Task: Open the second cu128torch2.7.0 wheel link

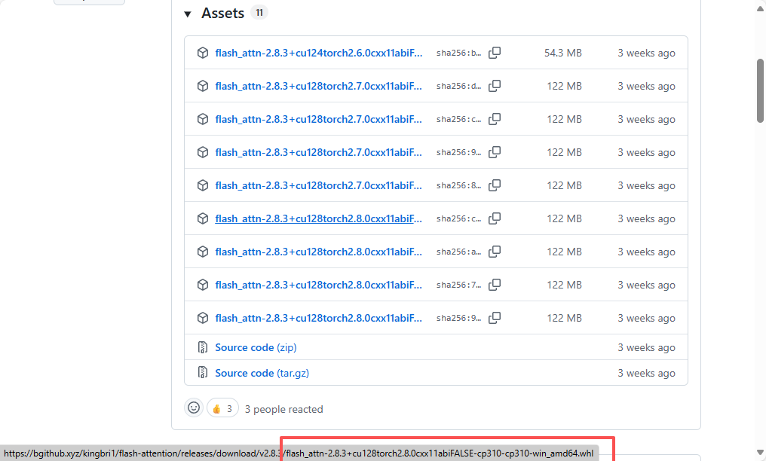Action: (x=317, y=119)
